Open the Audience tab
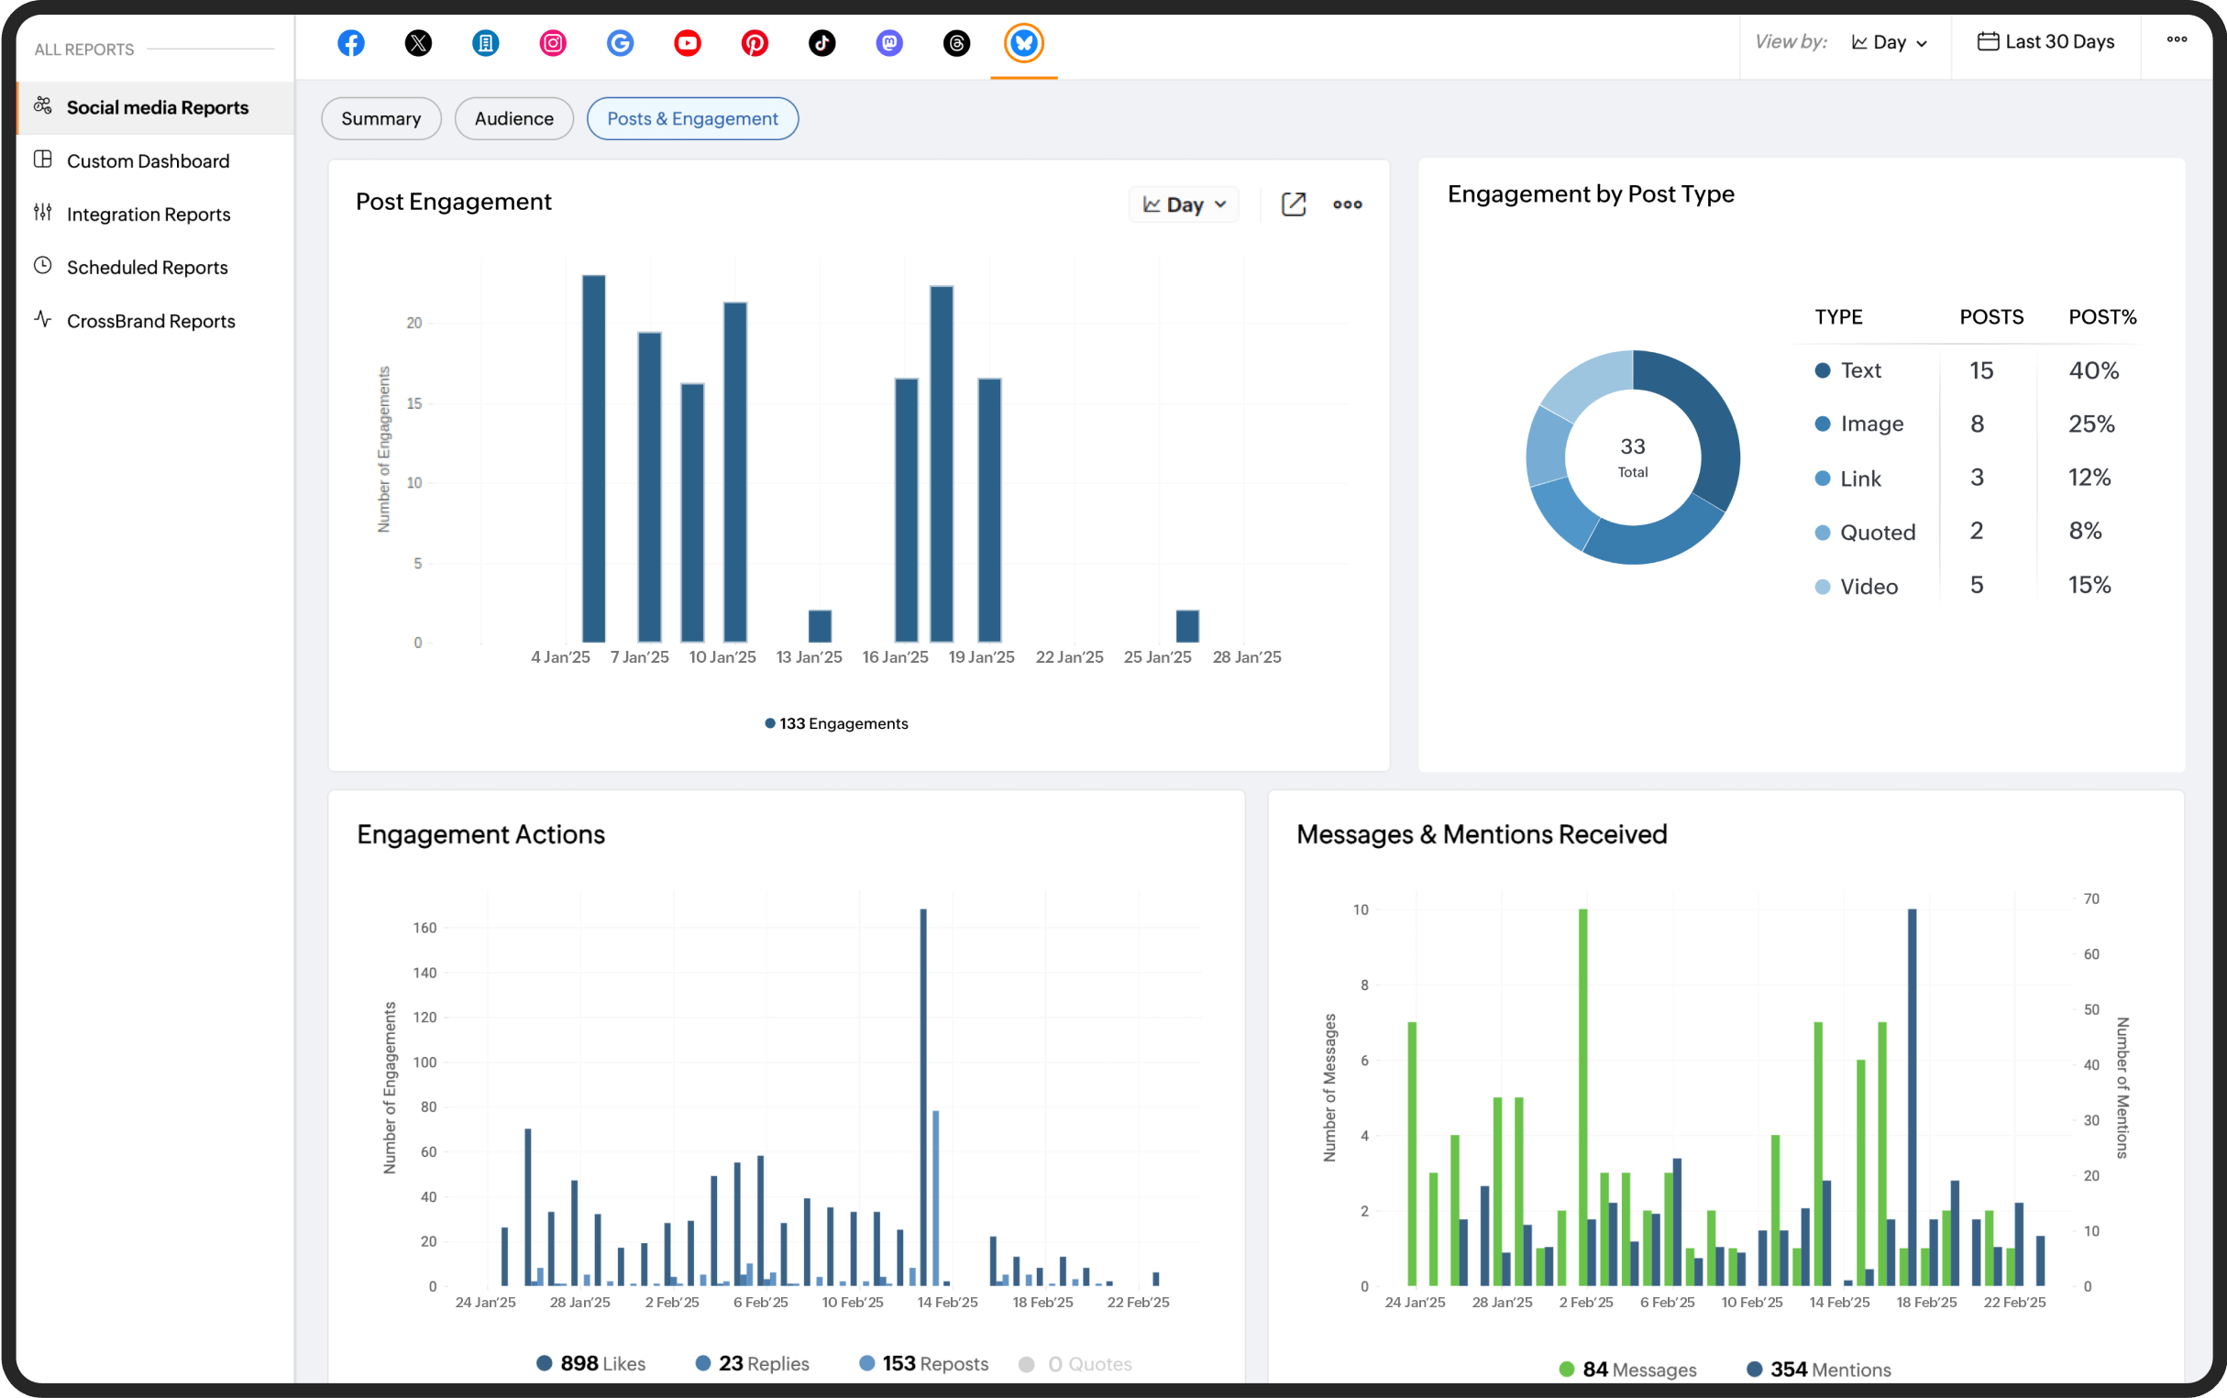This screenshot has width=2227, height=1398. point(513,118)
